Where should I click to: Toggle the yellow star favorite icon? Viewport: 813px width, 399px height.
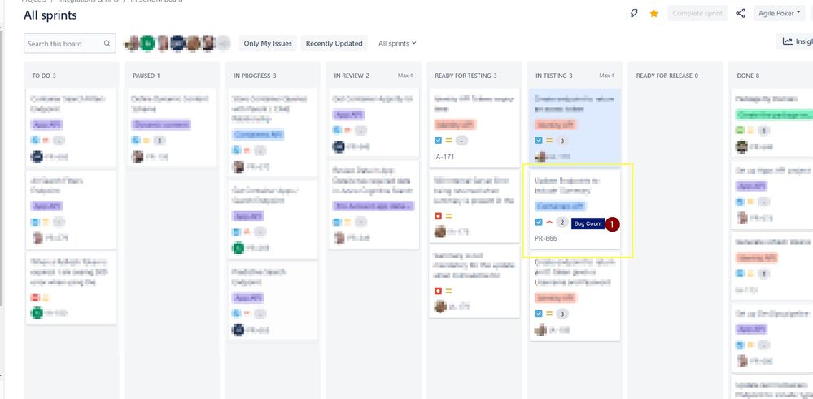coord(653,14)
